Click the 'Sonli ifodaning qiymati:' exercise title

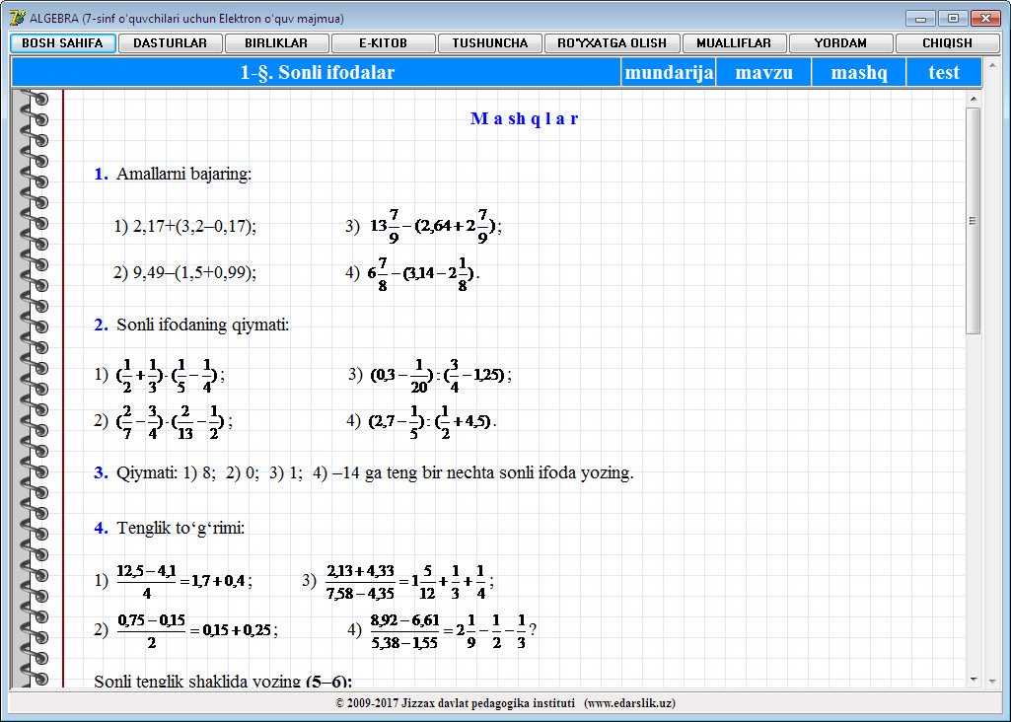pyautogui.click(x=202, y=325)
